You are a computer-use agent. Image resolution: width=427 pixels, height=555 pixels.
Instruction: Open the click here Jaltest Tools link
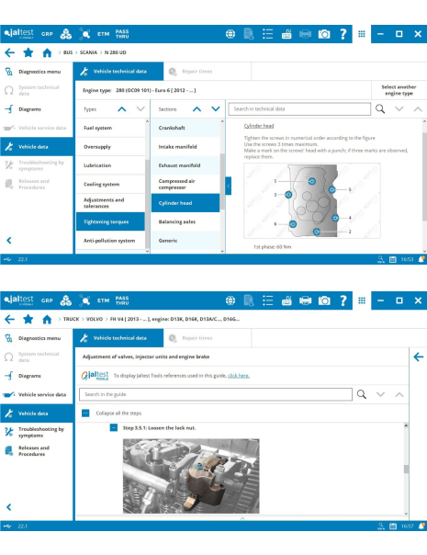point(239,376)
